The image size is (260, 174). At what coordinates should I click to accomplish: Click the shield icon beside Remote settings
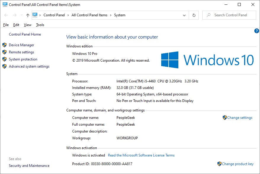pos(4,52)
